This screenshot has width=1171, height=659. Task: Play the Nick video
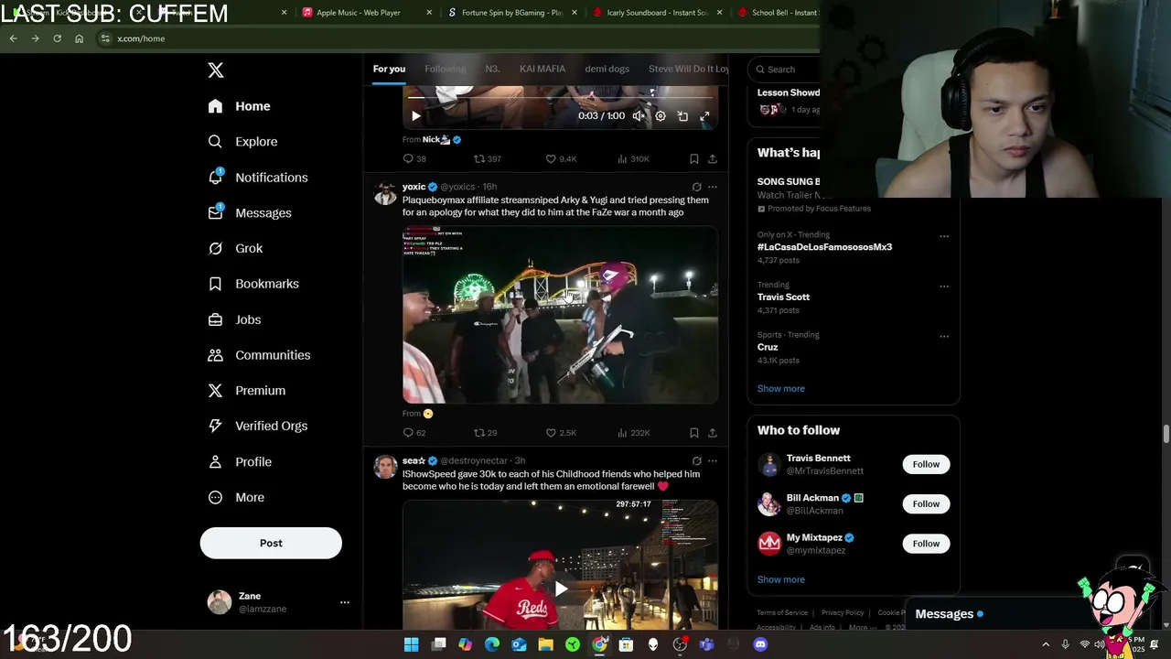415,116
